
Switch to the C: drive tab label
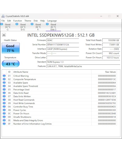click(x=8, y=27)
